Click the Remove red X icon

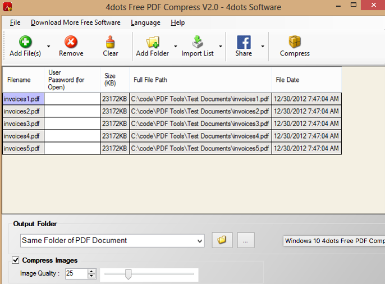click(x=71, y=42)
